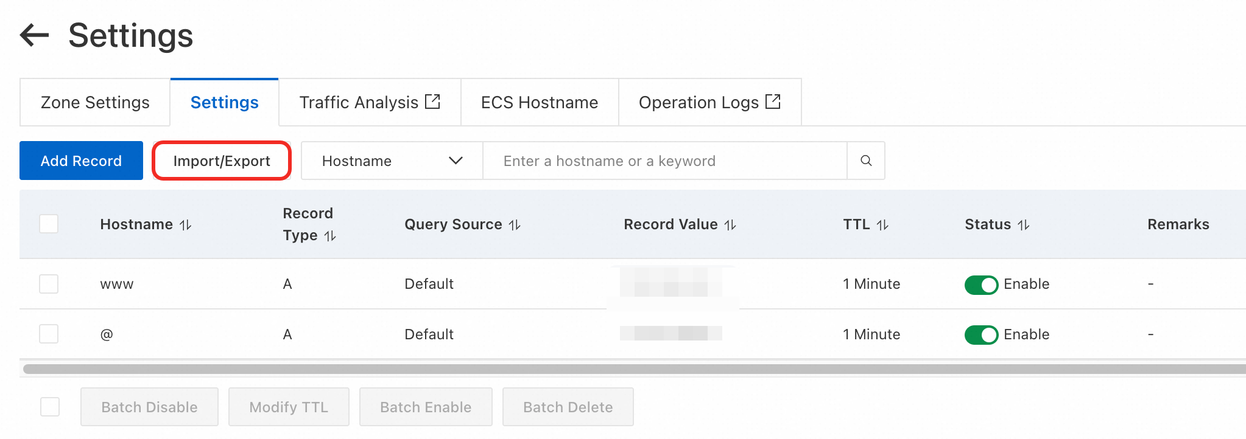Open the ECS Hostname tab
This screenshot has width=1246, height=439.
click(x=539, y=102)
